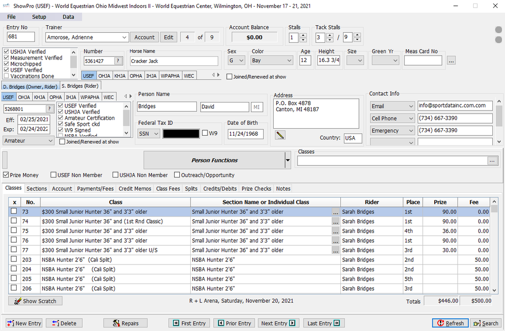Viewport: 505px width, 331px height.
Task: Switch to the Payments/Fees tab
Action: [x=95, y=188]
